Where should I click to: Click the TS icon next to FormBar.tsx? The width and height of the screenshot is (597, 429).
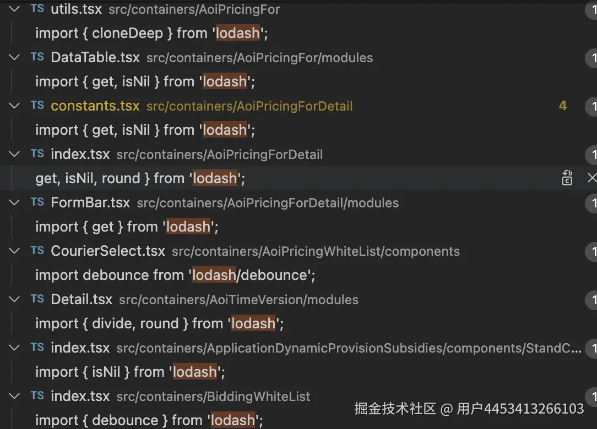pos(37,202)
